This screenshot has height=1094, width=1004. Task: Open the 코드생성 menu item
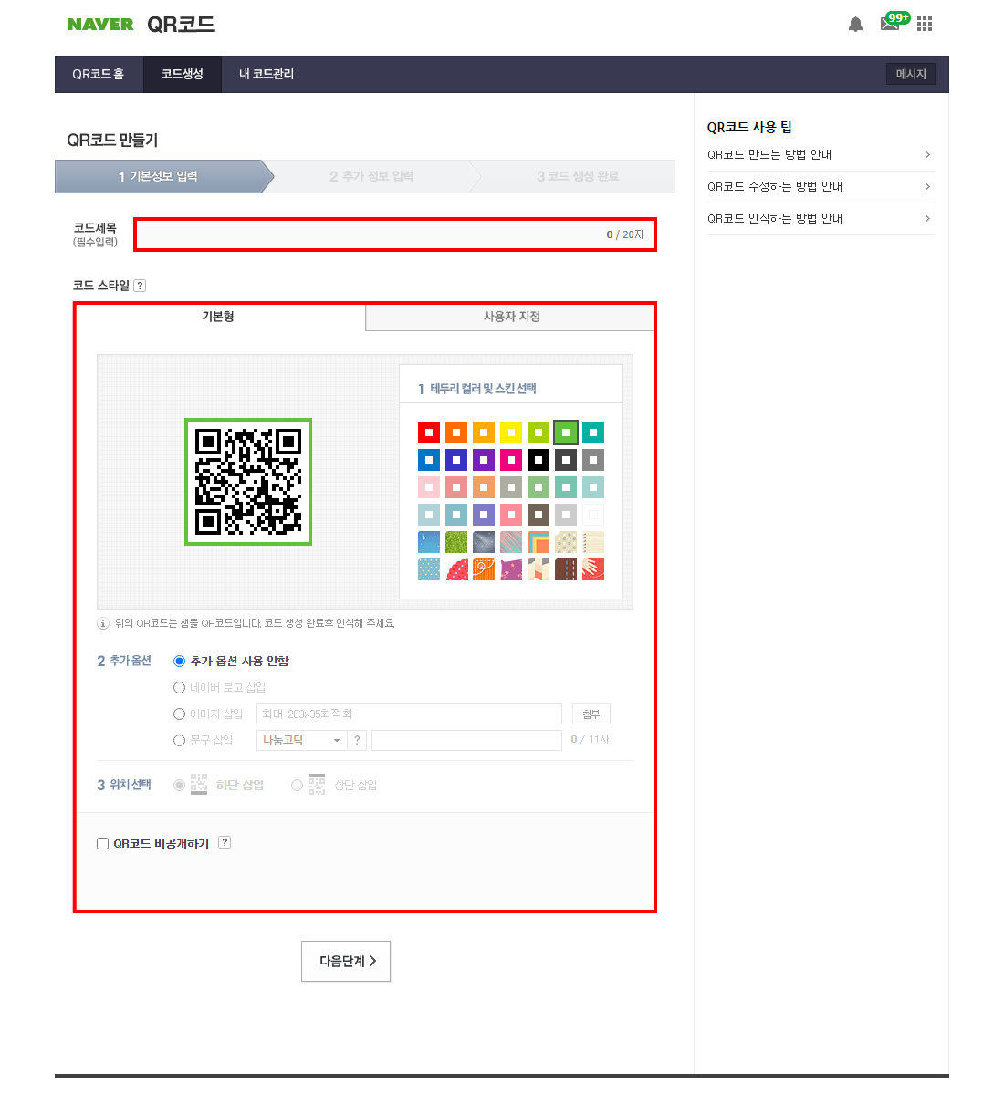pos(183,74)
